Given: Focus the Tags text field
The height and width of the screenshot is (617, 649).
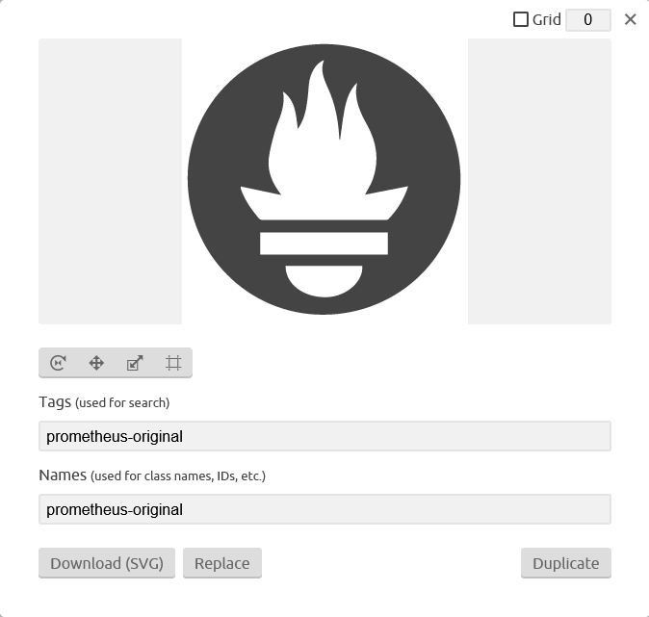Looking at the screenshot, I should coord(324,436).
